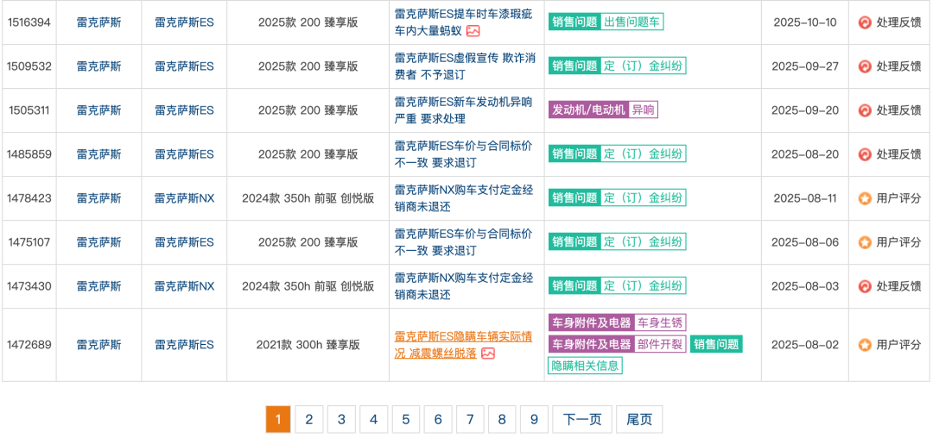Click red feedback status icon for 1509532
The height and width of the screenshot is (438, 933).
pyautogui.click(x=865, y=66)
